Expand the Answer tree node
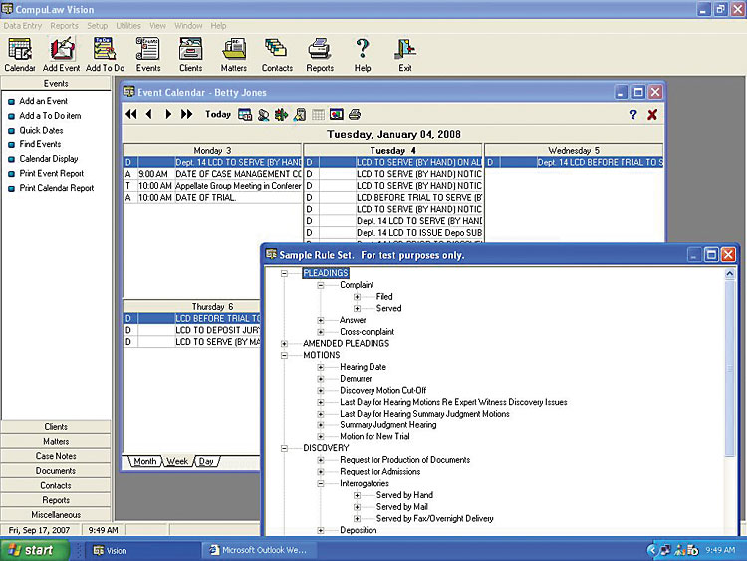 click(321, 320)
